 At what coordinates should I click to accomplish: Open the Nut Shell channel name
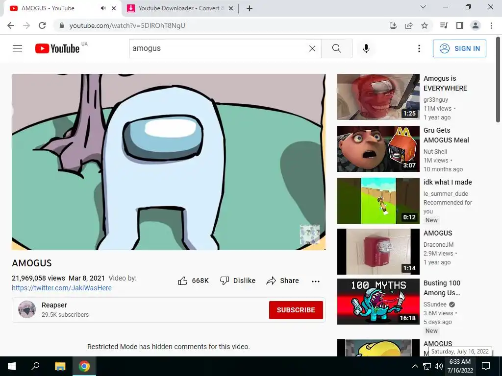[x=435, y=152]
